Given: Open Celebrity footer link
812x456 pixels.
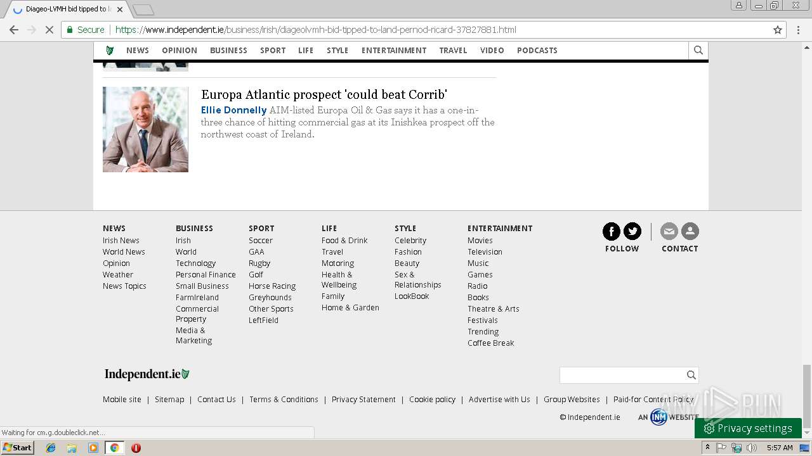Looking at the screenshot, I should 410,241.
